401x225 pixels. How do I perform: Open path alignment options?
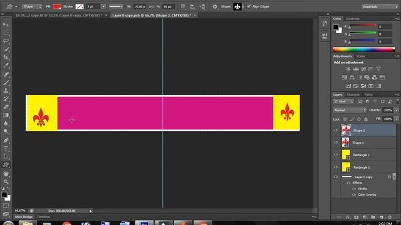[192, 7]
